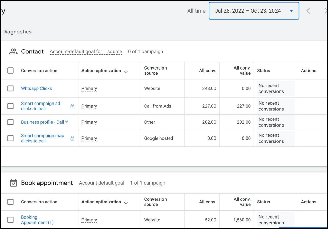Screen dimensions: 328x229
Task: Open the date range dropdown
Action: click(291, 11)
